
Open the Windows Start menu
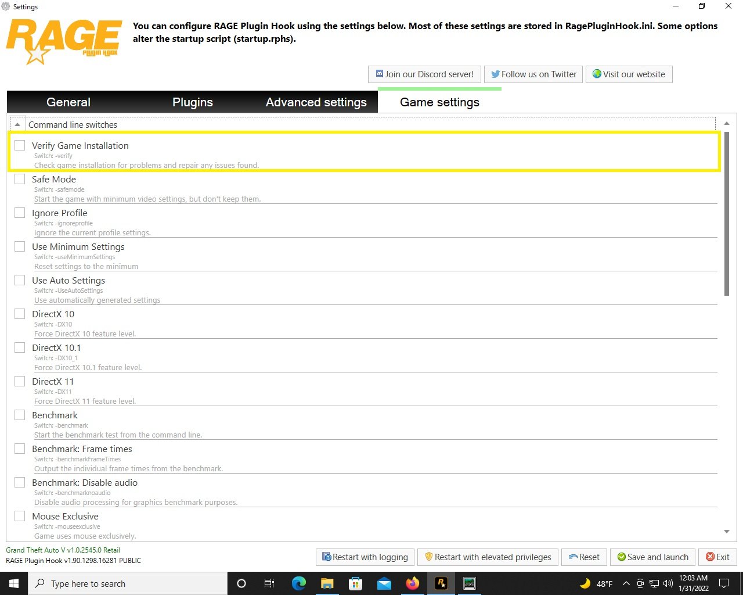coord(14,583)
